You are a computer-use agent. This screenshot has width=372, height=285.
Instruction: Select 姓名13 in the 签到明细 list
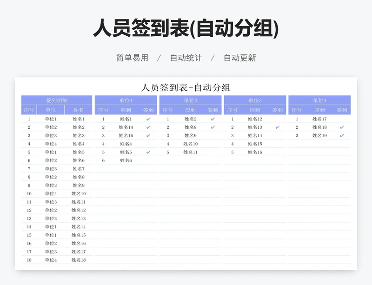point(78,219)
